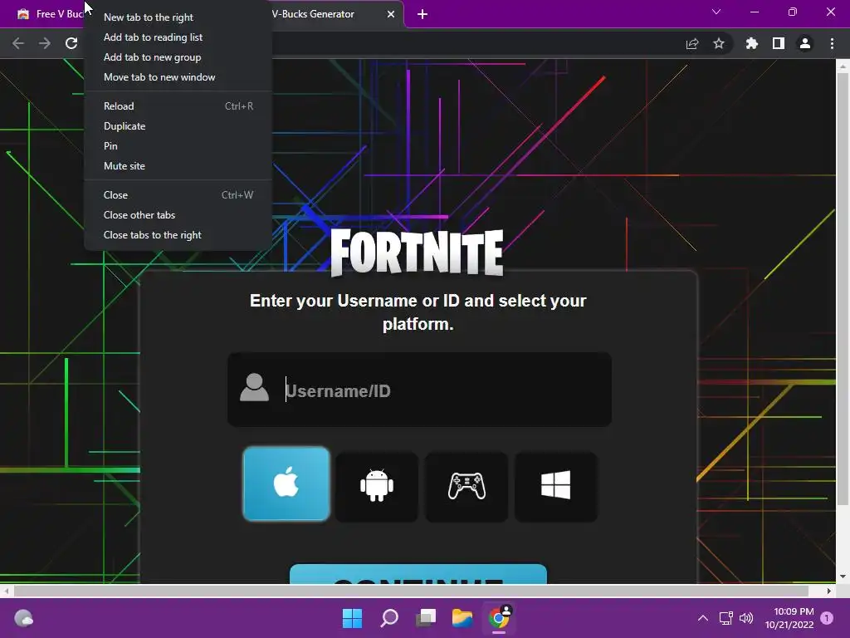Select the Windows platform button
850x638 pixels.
pos(555,486)
